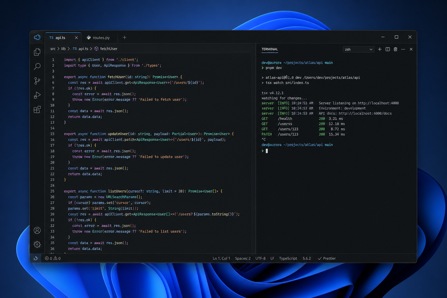The image size is (447, 298).
Task: Click lib in the breadcrumb
Action: click(63, 49)
